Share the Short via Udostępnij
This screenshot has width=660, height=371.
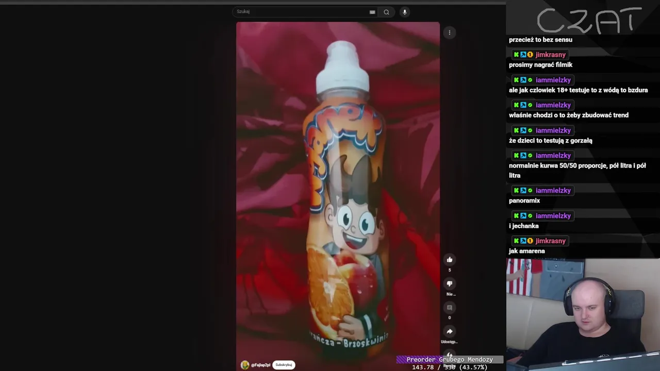tap(449, 331)
